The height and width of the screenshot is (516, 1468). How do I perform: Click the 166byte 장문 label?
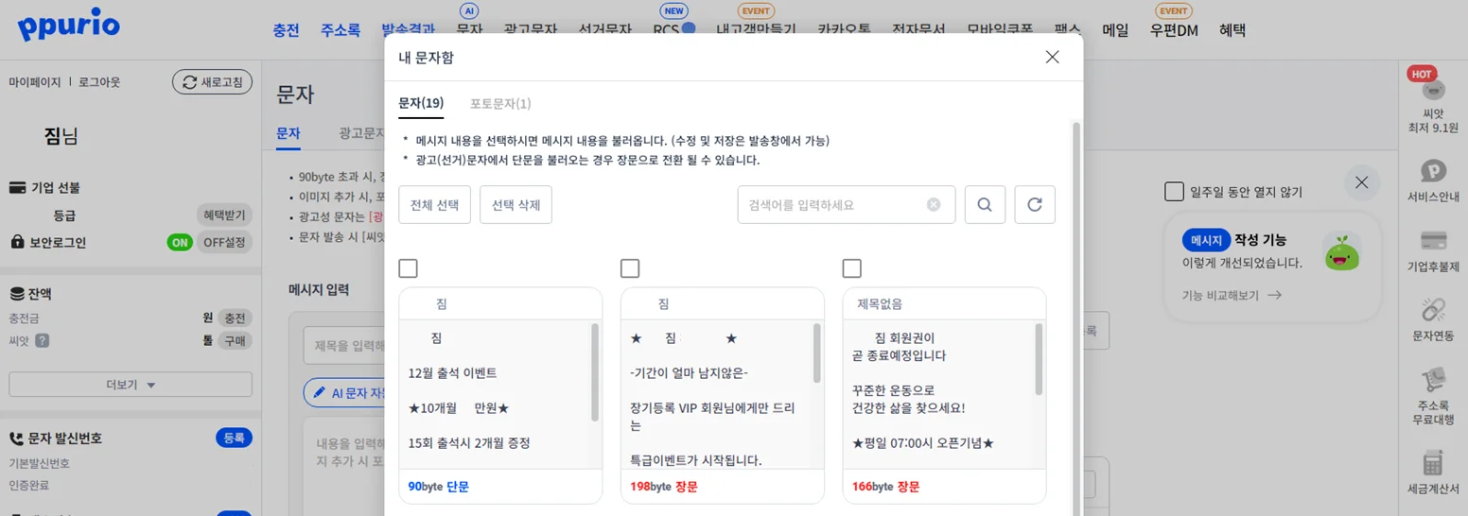pyautogui.click(x=885, y=487)
